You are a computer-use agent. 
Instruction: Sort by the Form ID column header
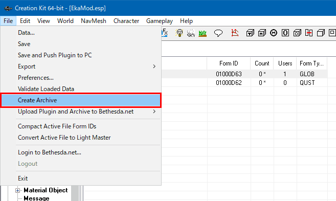click(x=229, y=63)
